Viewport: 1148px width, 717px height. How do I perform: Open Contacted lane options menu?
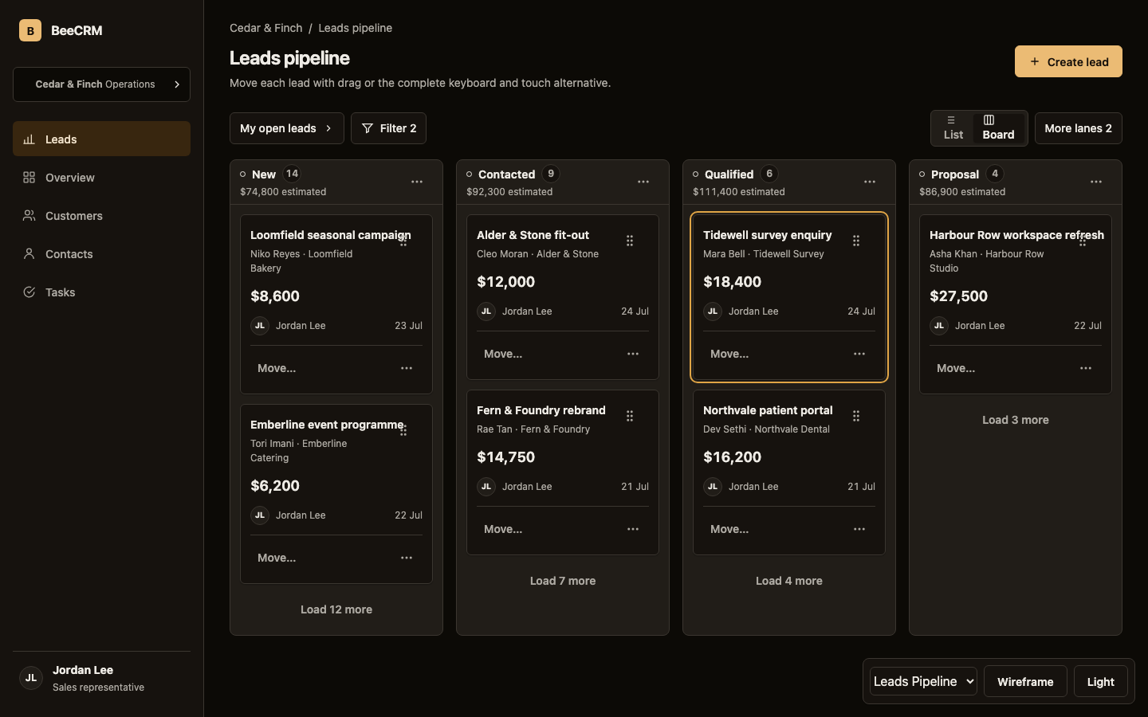tap(643, 182)
